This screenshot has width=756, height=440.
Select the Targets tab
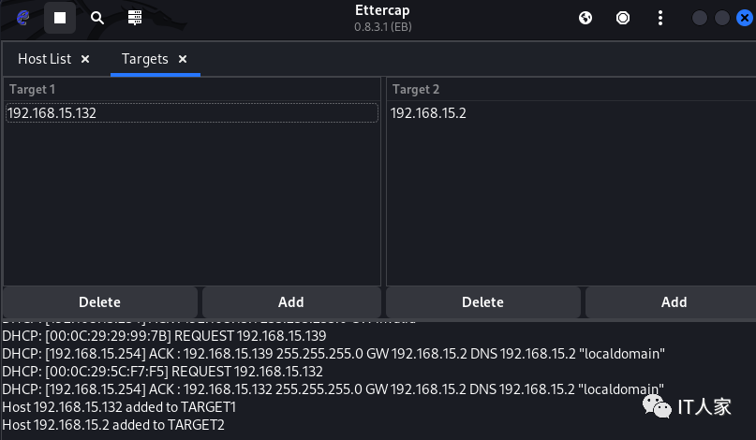point(144,59)
